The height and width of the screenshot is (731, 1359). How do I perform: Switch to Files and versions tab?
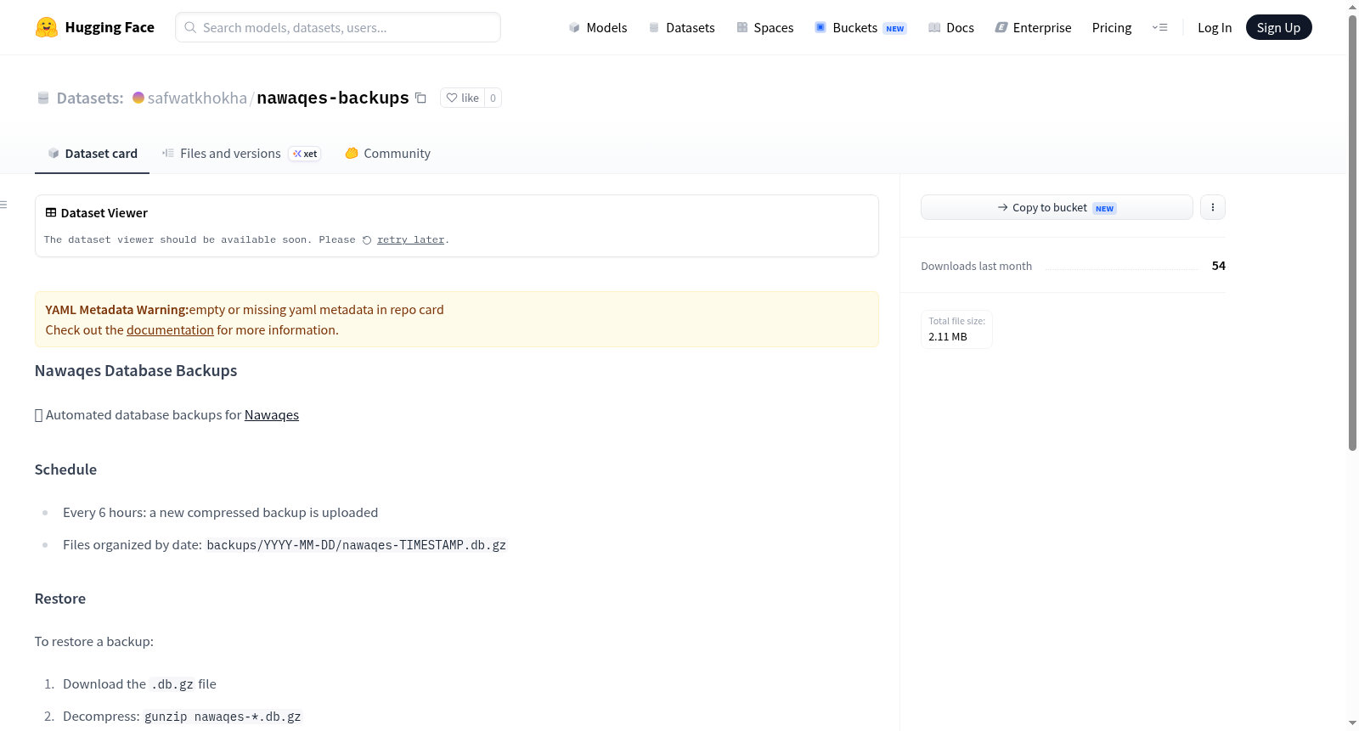click(x=241, y=154)
